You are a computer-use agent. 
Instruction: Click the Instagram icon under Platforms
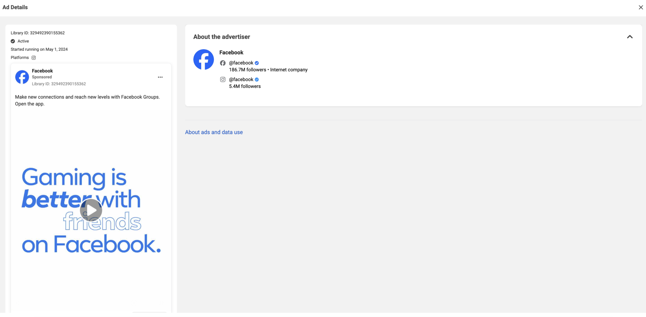coord(34,57)
